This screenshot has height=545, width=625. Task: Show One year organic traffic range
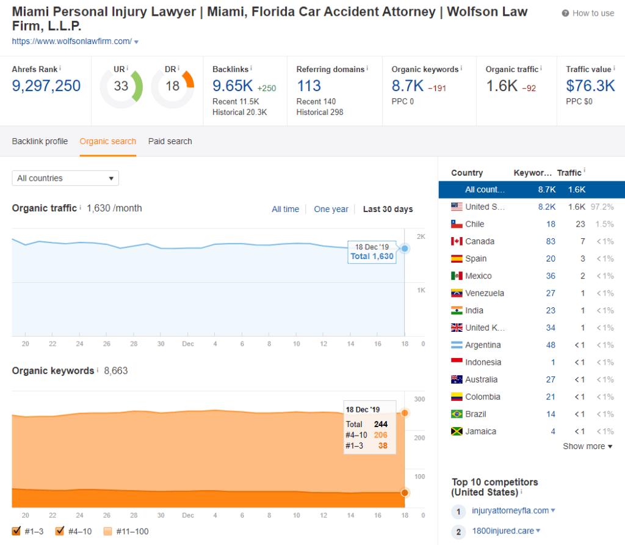click(x=331, y=209)
